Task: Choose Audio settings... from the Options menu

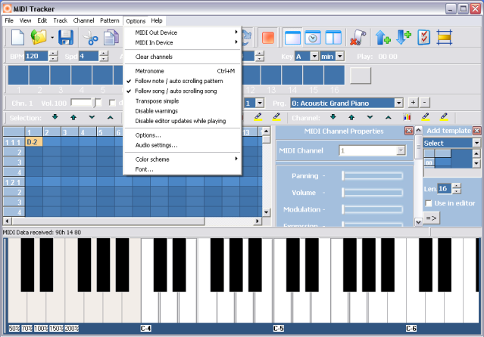Action: (156, 144)
